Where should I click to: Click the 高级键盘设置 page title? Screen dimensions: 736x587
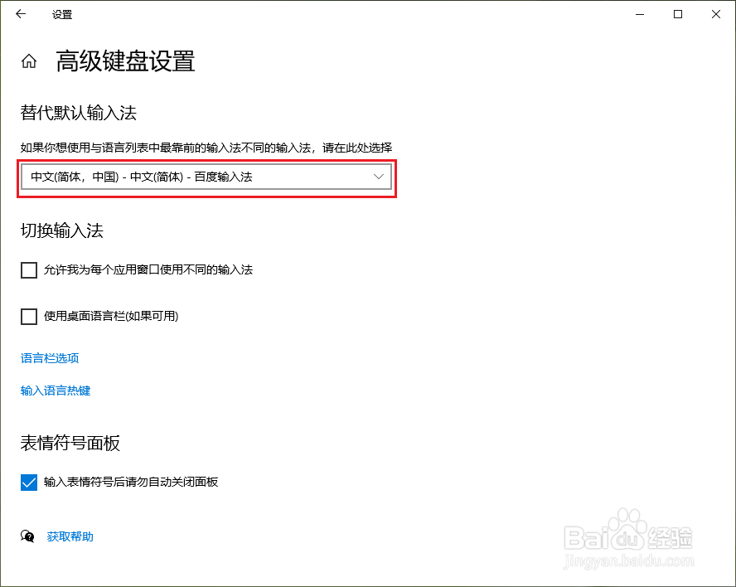(125, 61)
